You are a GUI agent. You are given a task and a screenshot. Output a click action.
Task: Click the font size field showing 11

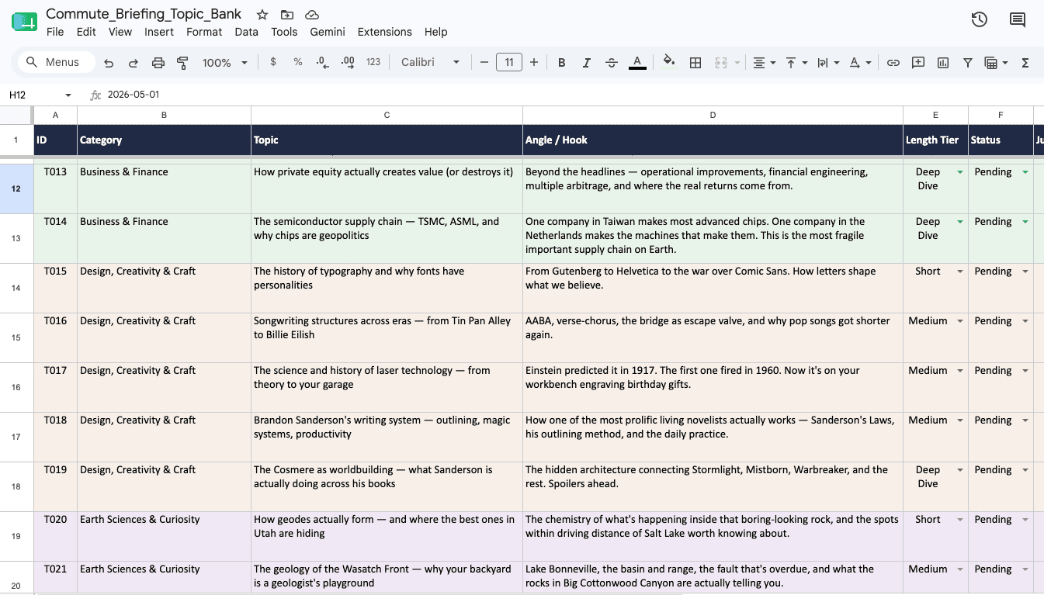point(509,62)
